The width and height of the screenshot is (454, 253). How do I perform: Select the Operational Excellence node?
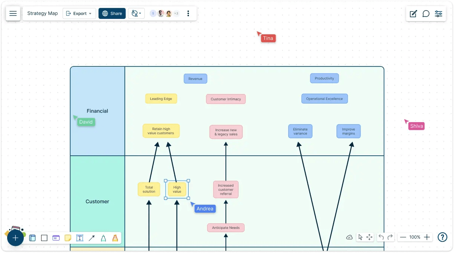(x=324, y=99)
